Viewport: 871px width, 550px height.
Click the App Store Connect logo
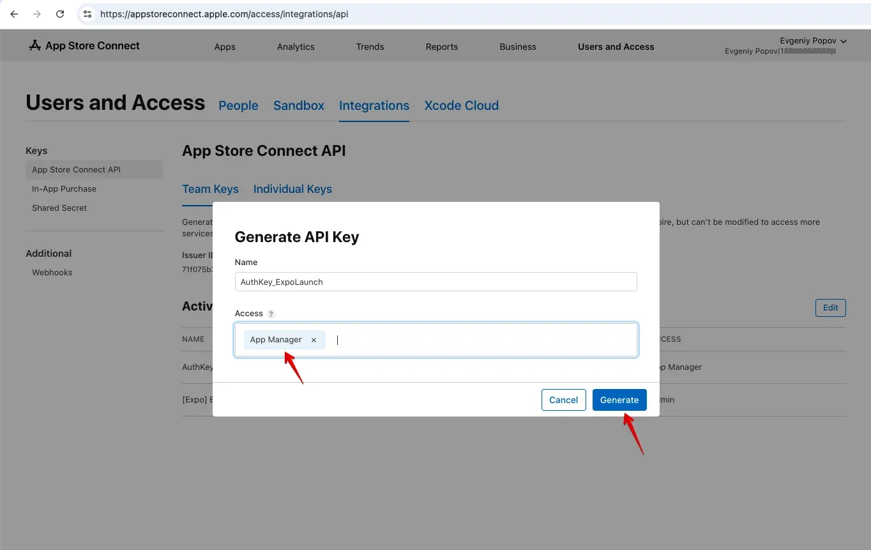coord(84,46)
